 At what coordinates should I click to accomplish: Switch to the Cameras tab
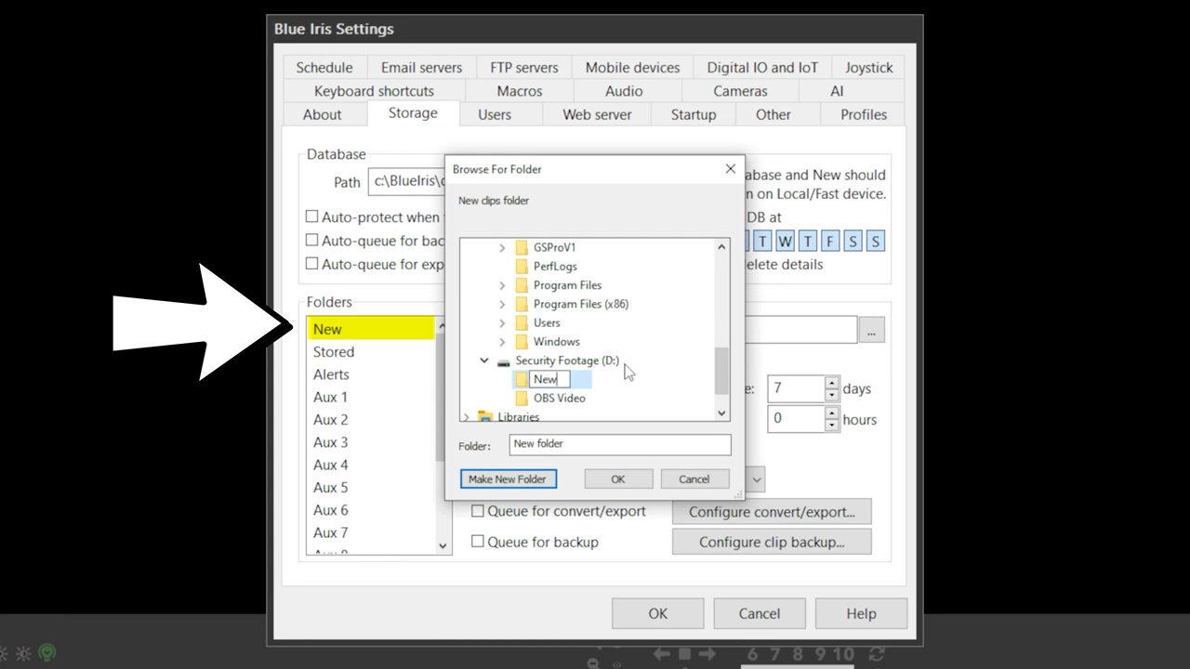coord(740,91)
